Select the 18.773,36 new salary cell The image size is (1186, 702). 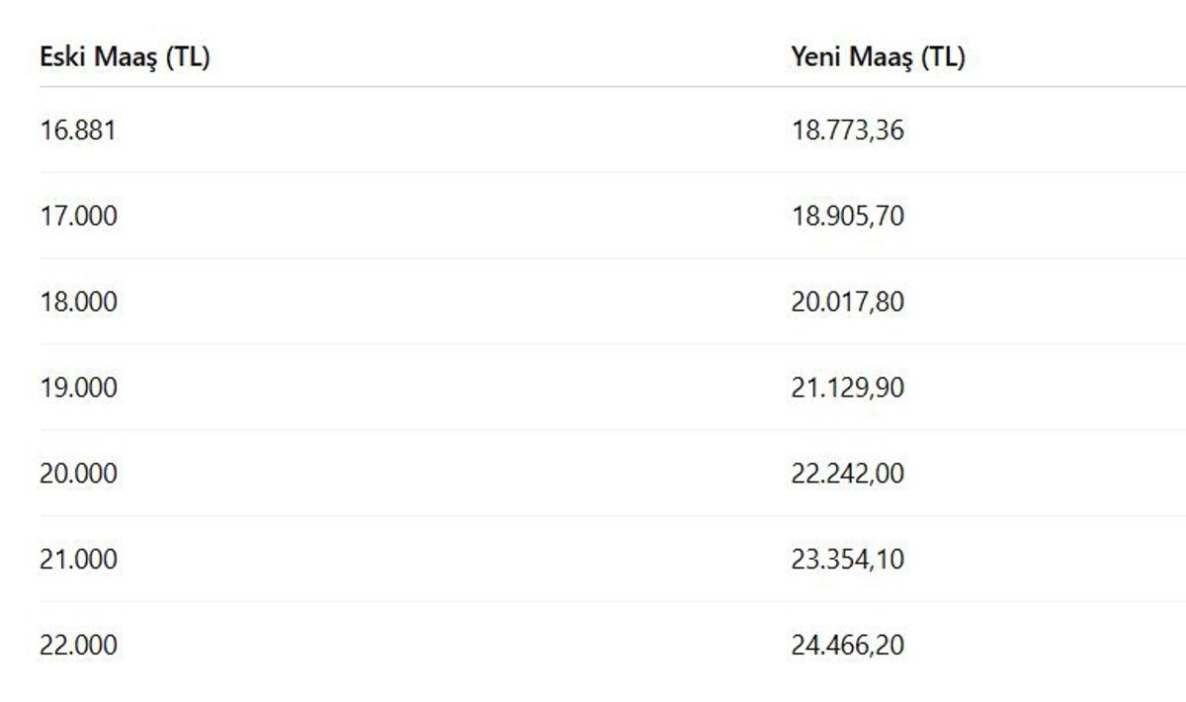pyautogui.click(x=847, y=130)
